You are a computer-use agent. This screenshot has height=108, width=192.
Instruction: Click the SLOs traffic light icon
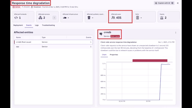(137, 18)
